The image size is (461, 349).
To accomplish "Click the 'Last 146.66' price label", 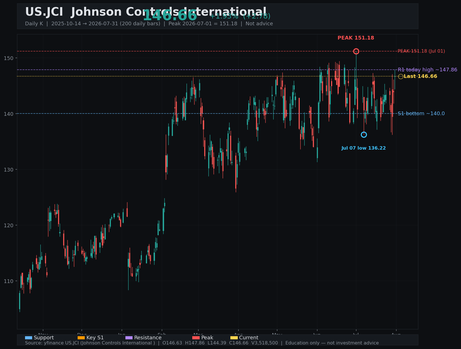I will (420, 76).
